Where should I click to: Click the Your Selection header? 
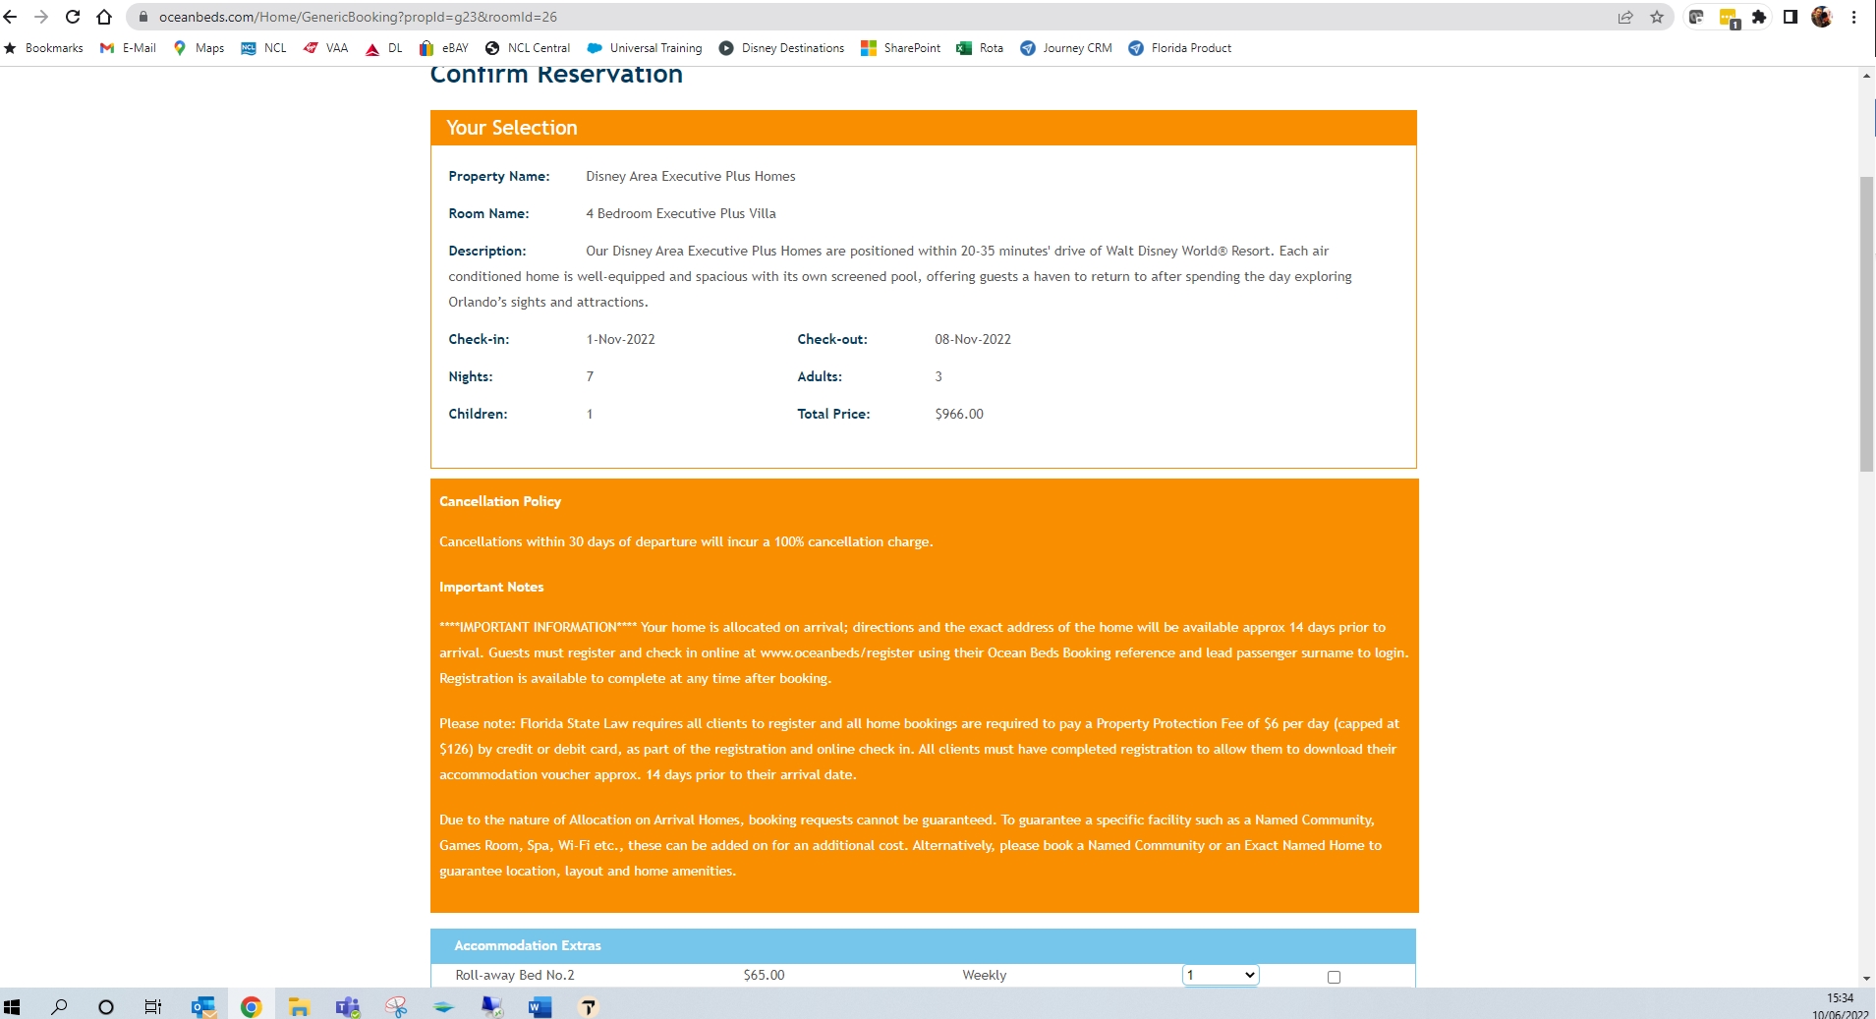512,128
